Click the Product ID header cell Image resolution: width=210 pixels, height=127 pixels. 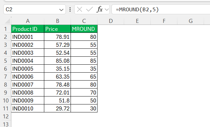coord(28,29)
